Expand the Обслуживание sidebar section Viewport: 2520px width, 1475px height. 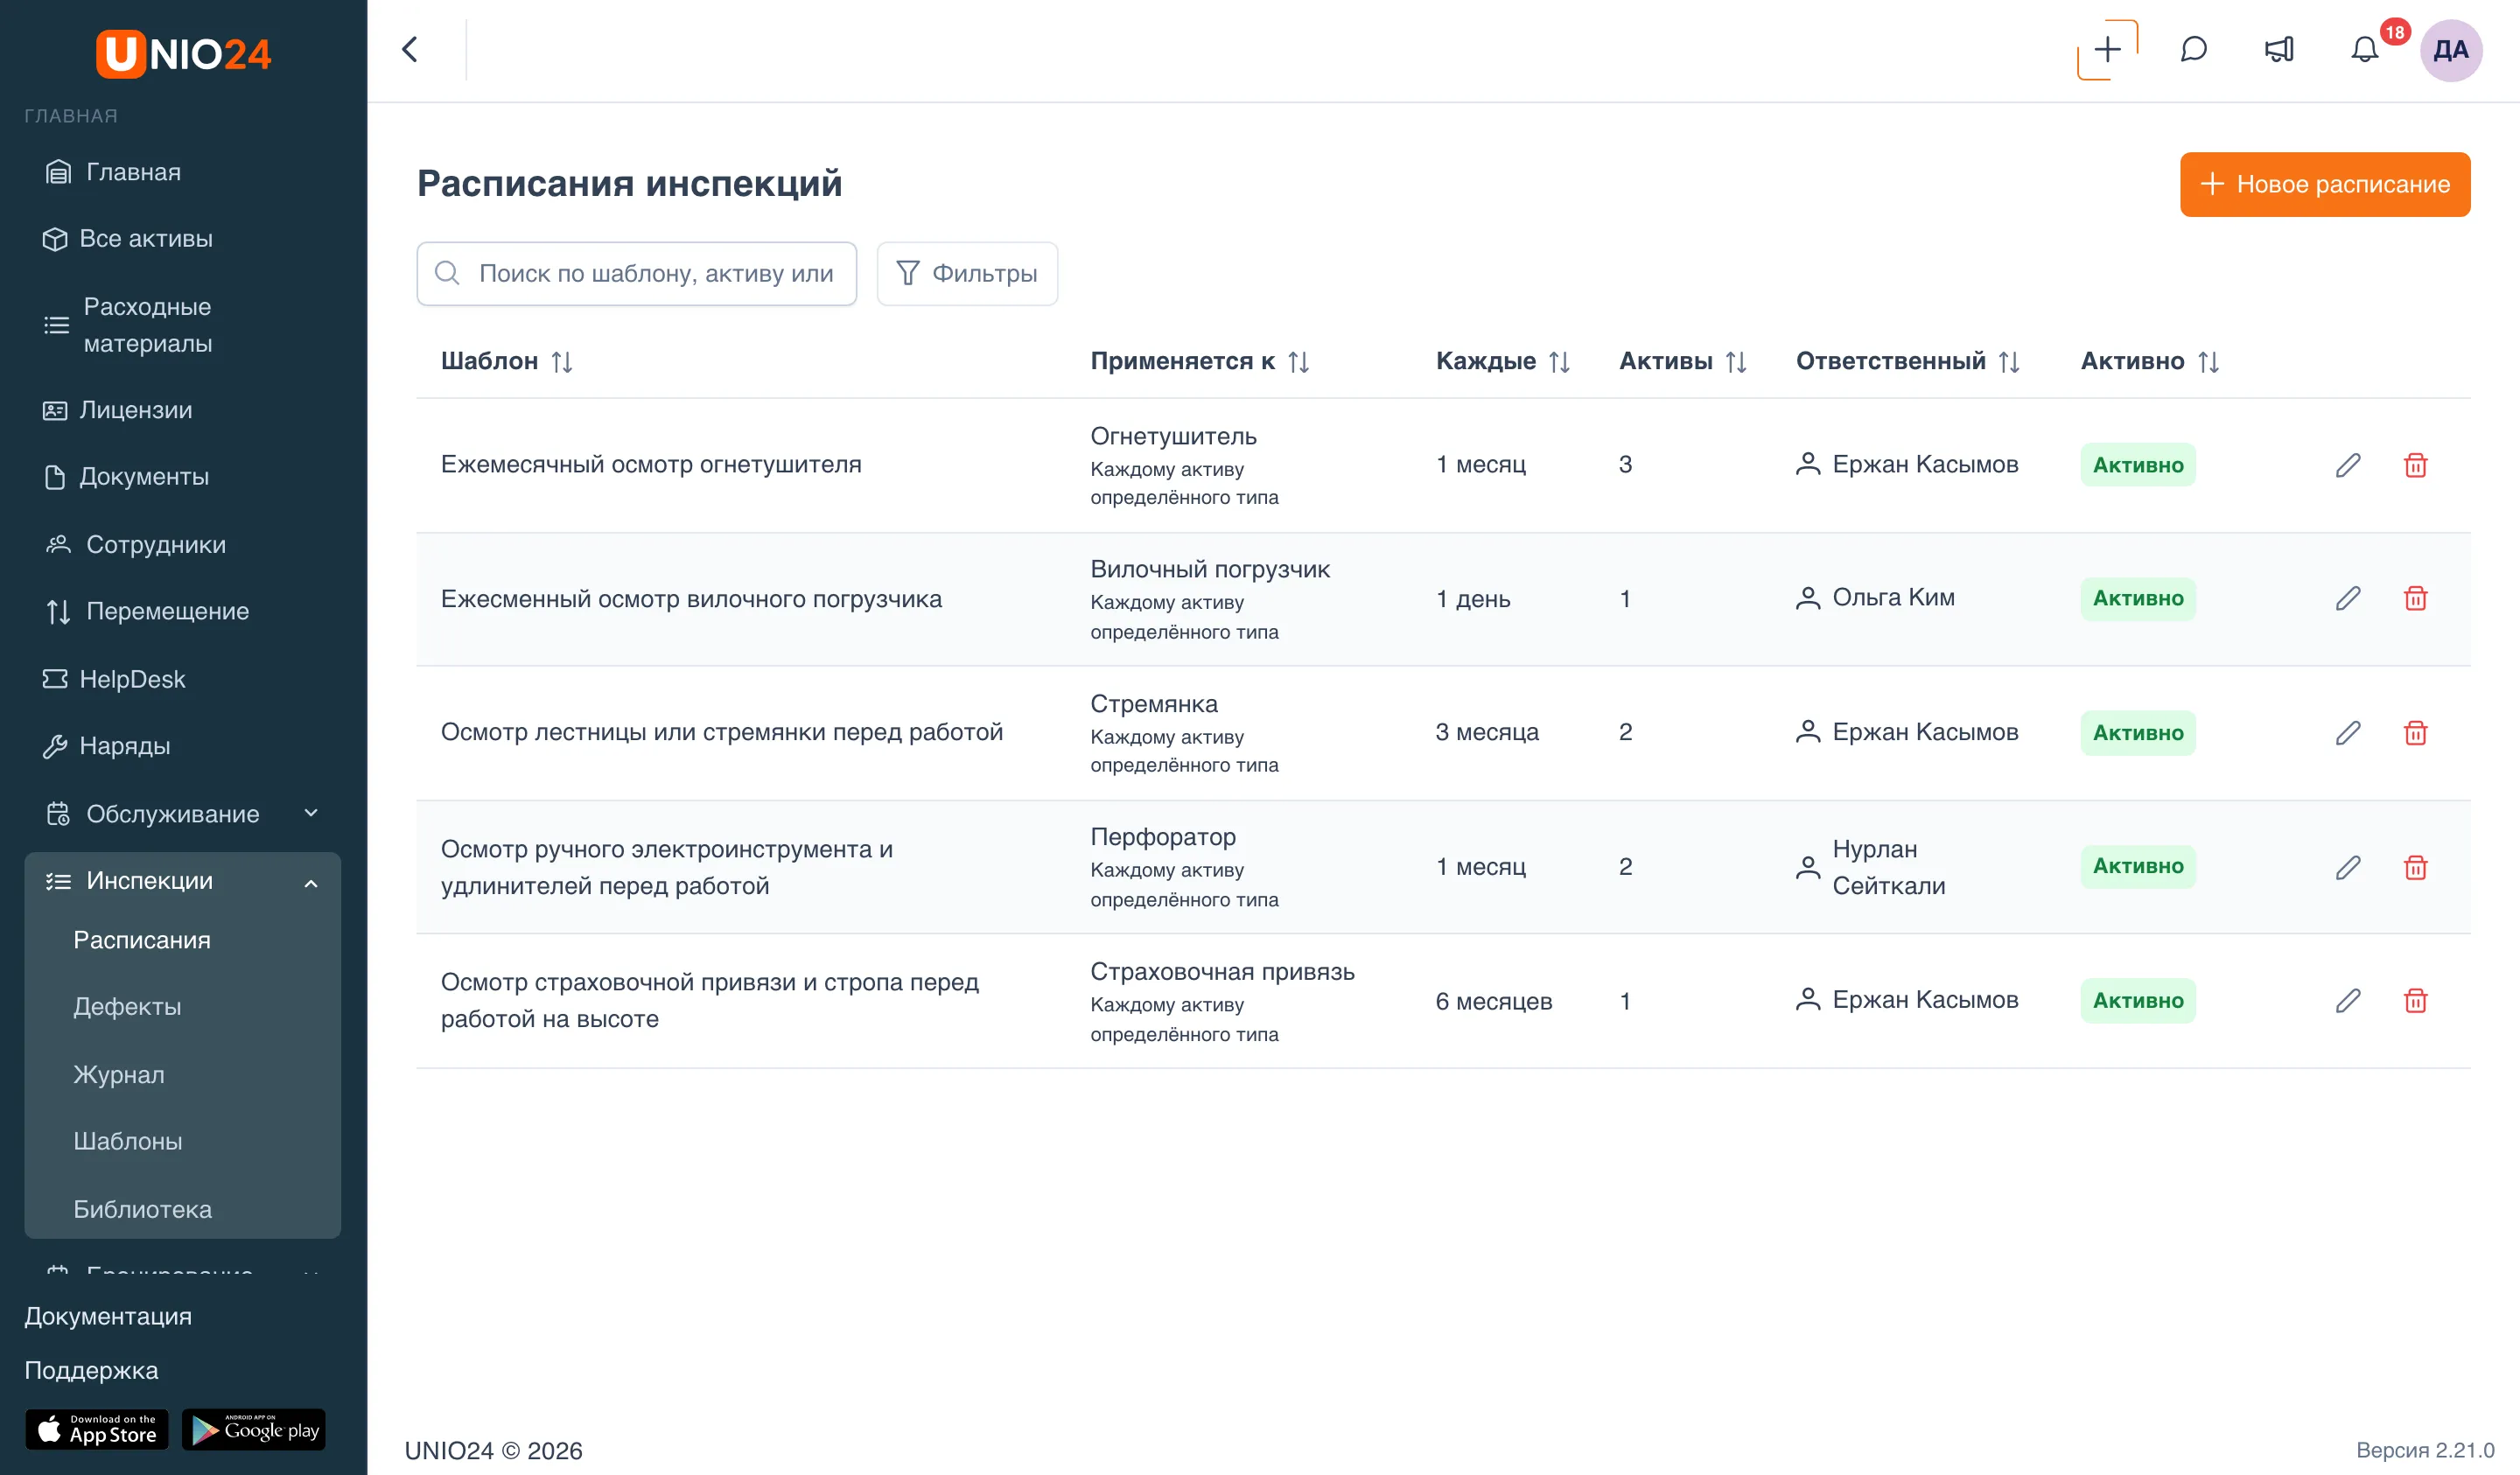click(x=183, y=814)
